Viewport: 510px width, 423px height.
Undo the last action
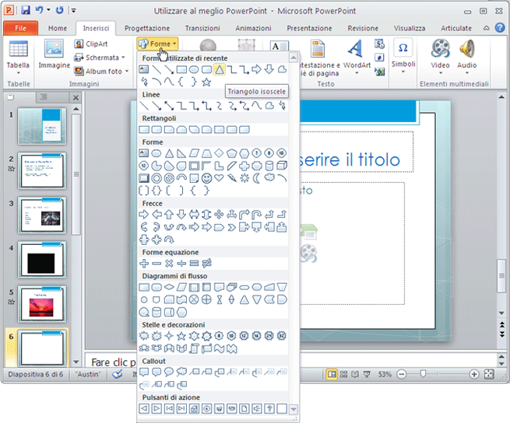(40, 10)
